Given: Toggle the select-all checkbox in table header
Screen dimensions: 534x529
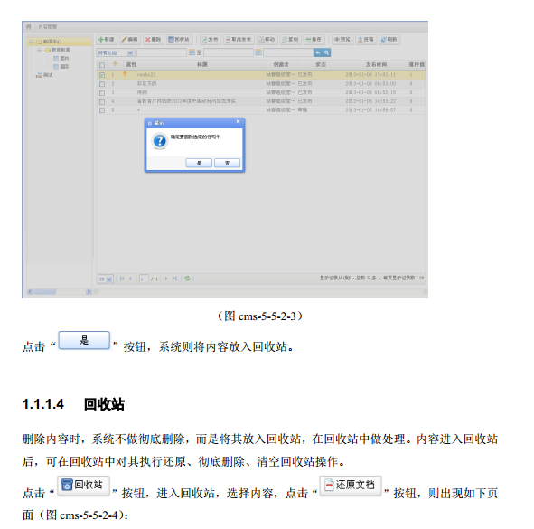Looking at the screenshot, I should (x=102, y=65).
